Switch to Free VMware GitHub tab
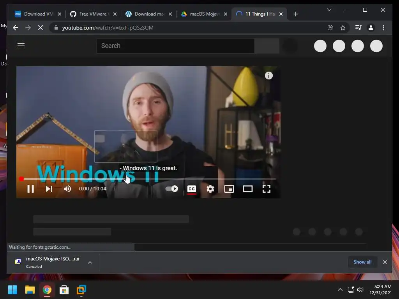This screenshot has height=299, width=399. [93, 14]
